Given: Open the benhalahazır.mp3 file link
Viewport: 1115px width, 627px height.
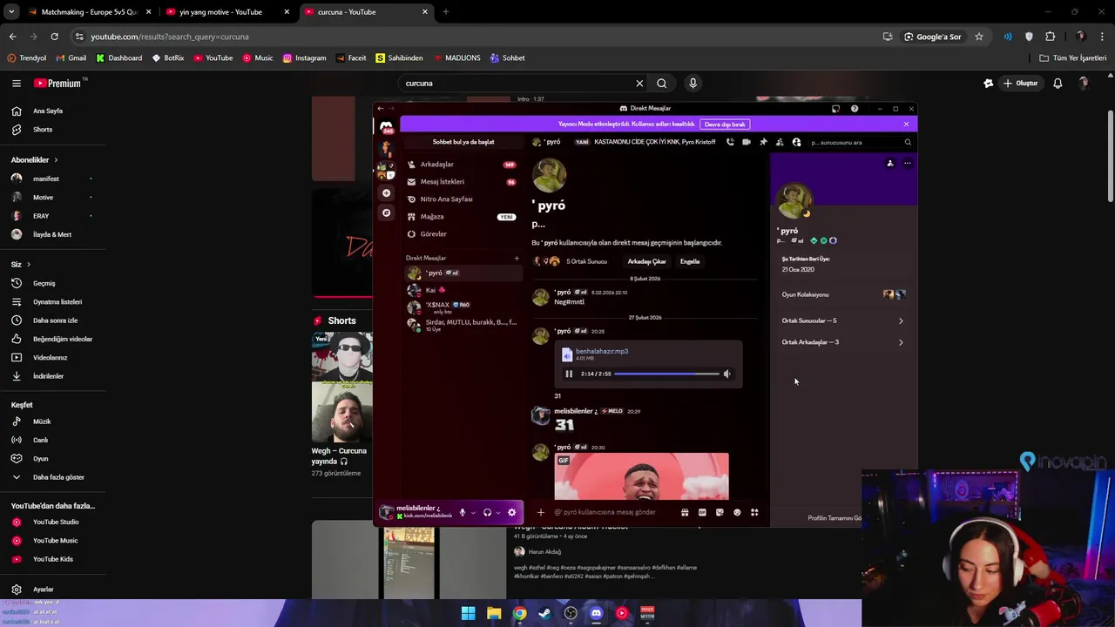Looking at the screenshot, I should coord(602,351).
